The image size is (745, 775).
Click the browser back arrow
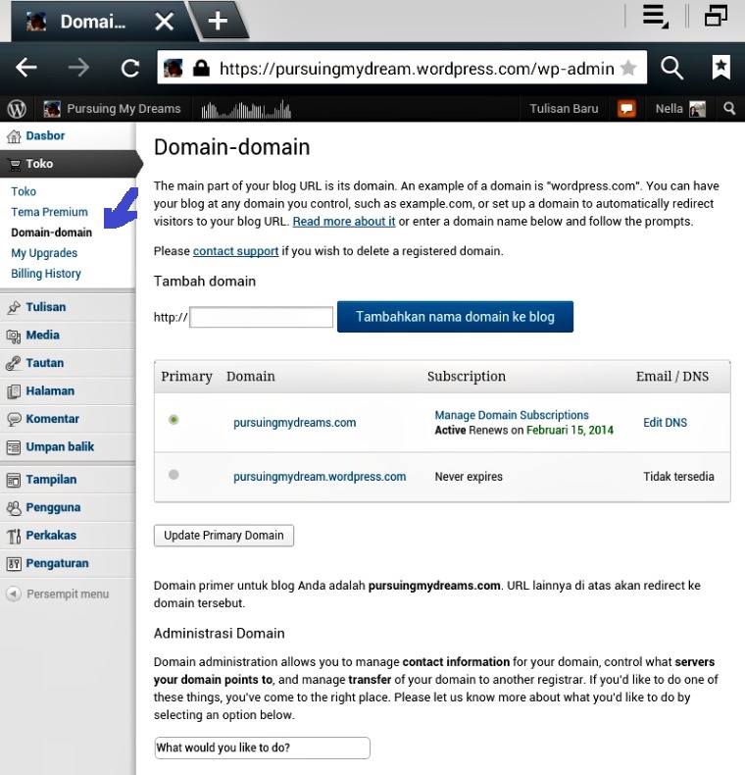[26, 68]
